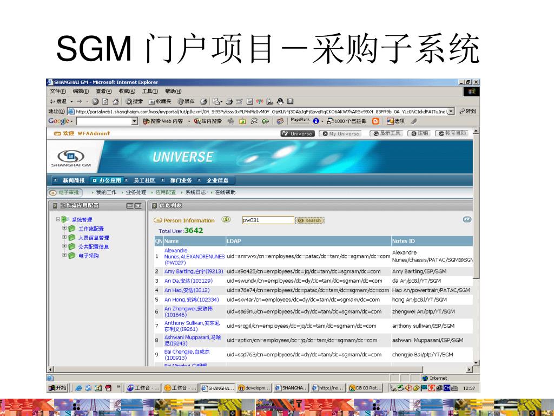Click the 转到 Go button
The height and width of the screenshot is (416, 554).
[467, 111]
